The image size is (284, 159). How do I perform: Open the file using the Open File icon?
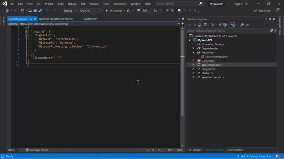[30, 11]
